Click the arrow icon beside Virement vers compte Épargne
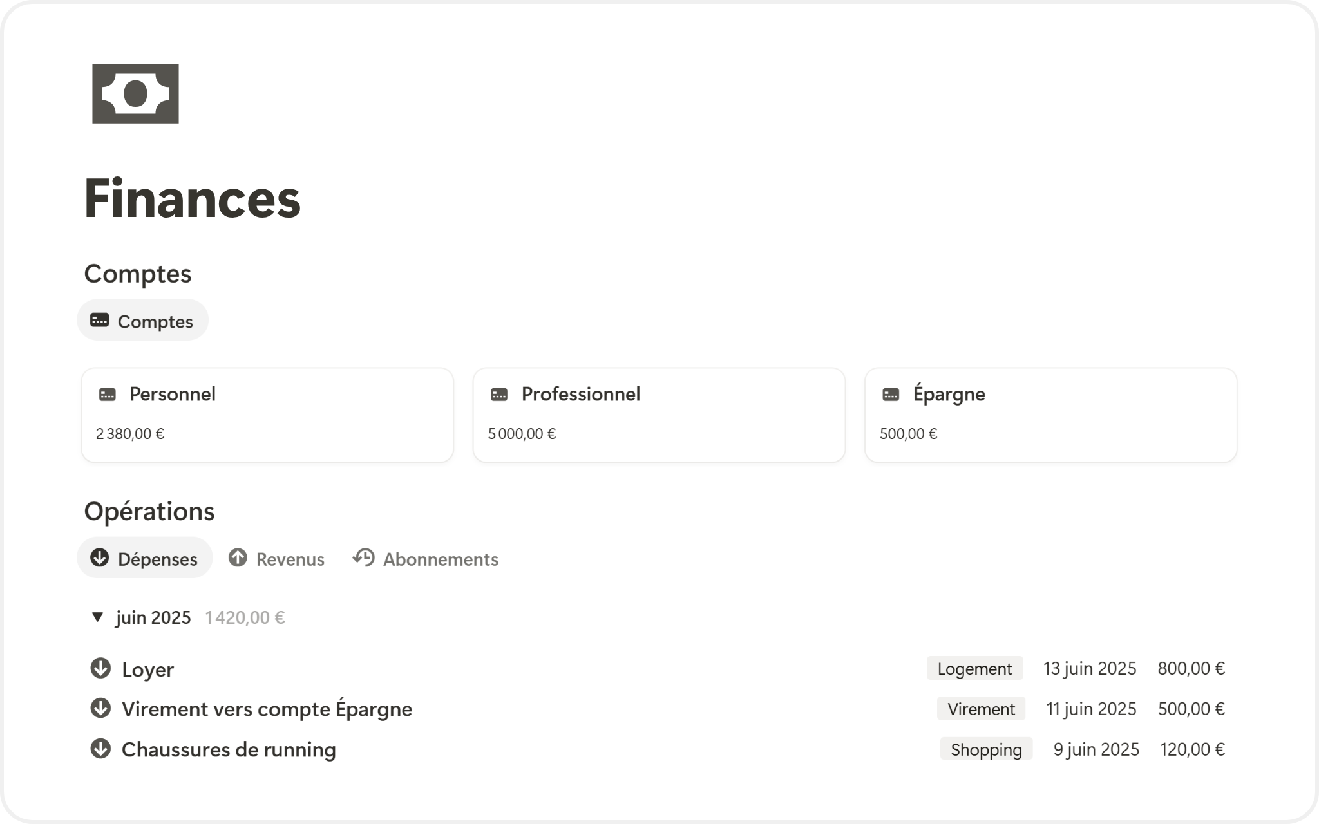The height and width of the screenshot is (824, 1319). [100, 709]
